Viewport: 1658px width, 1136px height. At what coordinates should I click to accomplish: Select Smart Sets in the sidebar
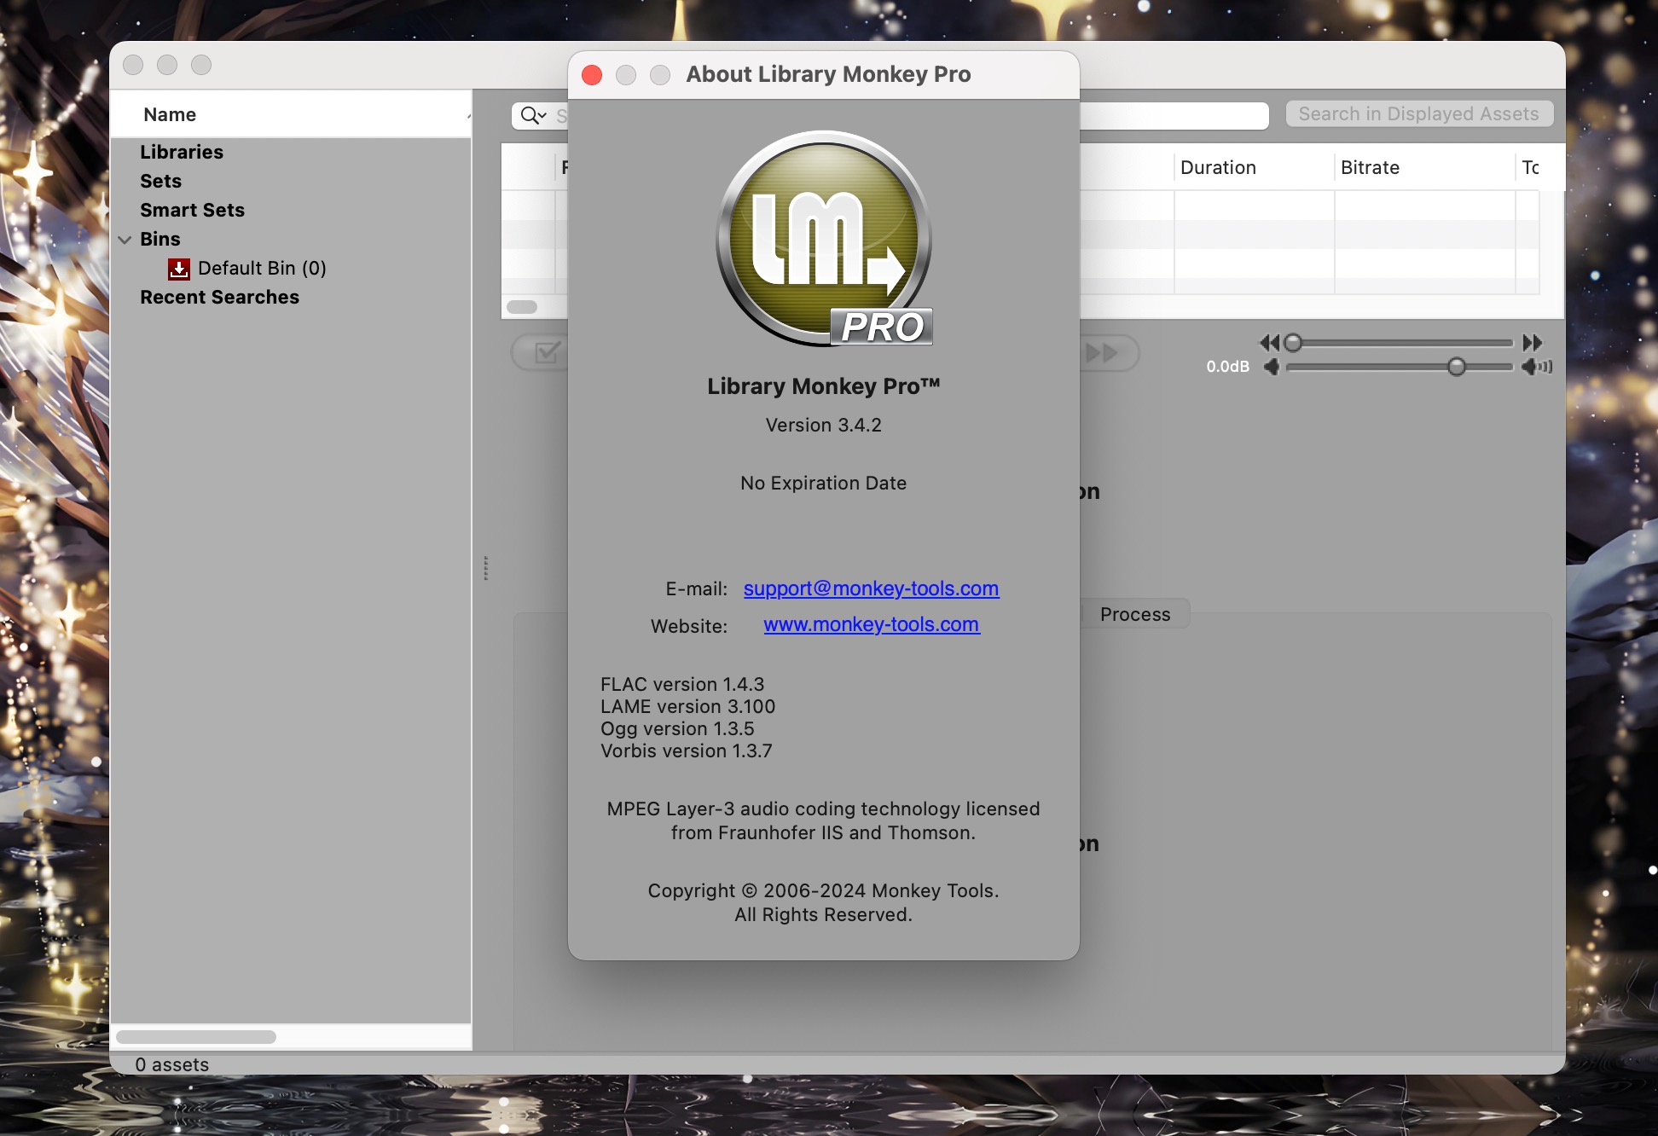coord(193,210)
